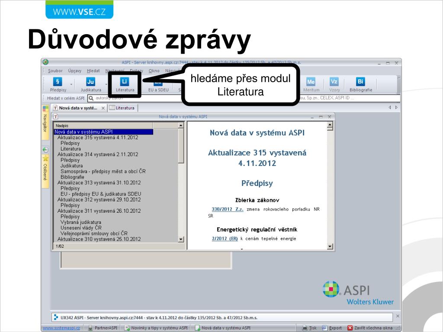The image size is (443, 332).
Task: Select Aktualizace 313 vystavená 31.10.2012 row
Action: [x=99, y=183]
